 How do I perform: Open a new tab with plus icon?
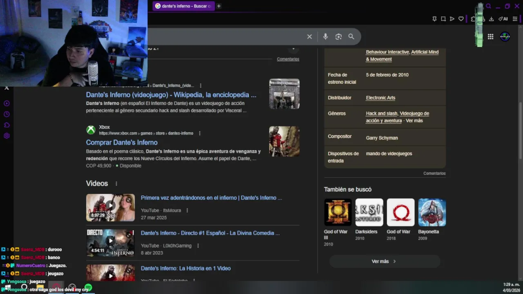(219, 6)
